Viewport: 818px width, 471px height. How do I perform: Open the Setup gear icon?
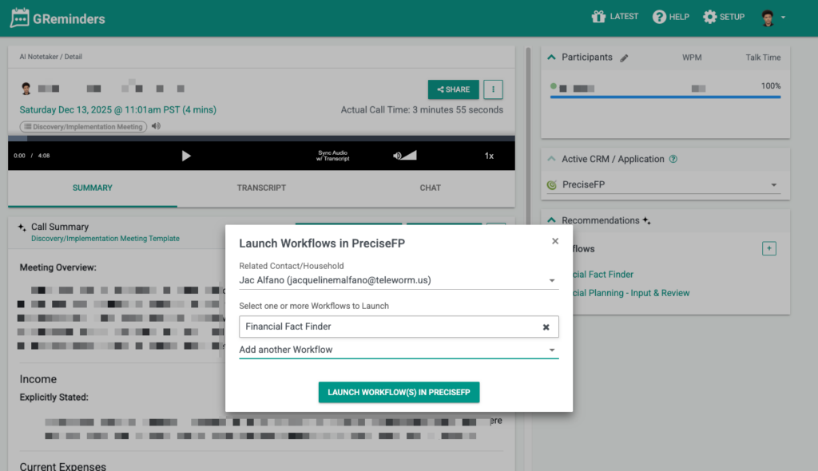(x=709, y=17)
